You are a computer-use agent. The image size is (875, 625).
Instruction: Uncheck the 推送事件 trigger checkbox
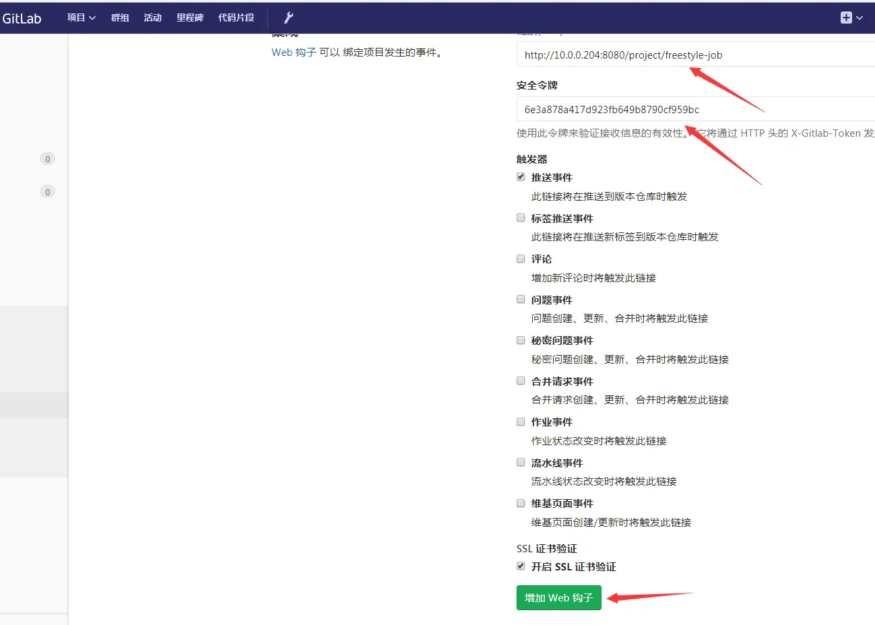pyautogui.click(x=521, y=177)
